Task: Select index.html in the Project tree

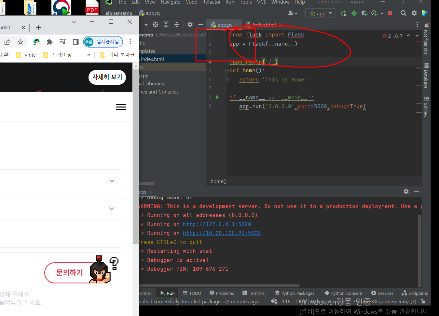Action: 152,59
